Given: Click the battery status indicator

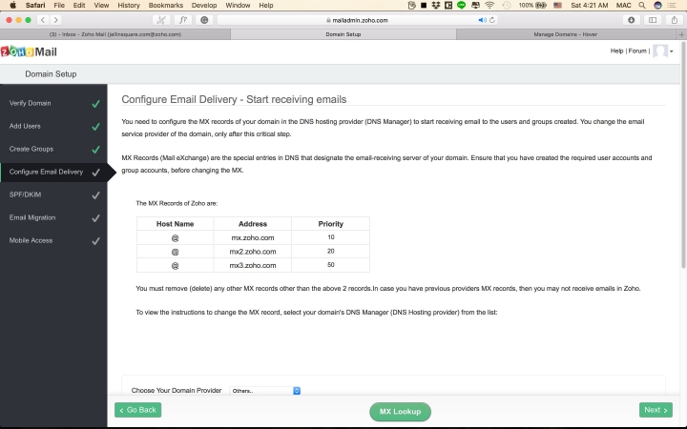Looking at the screenshot, I should (532, 6).
